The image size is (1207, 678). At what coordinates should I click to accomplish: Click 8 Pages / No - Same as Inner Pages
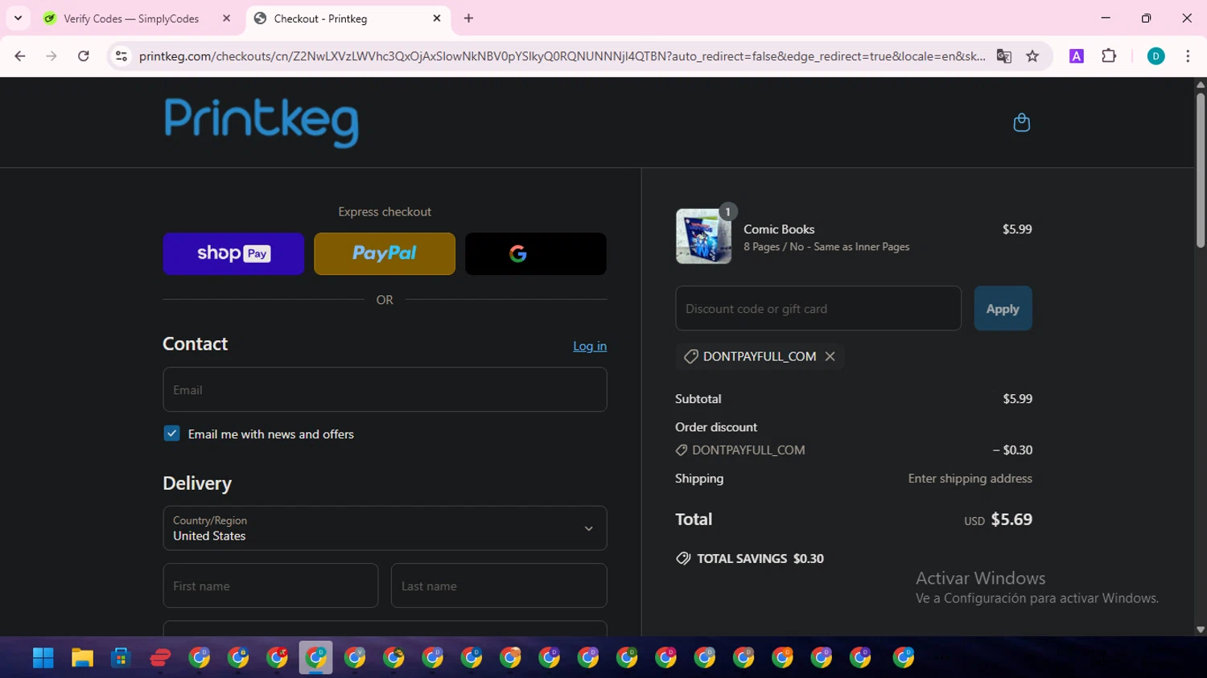826,247
